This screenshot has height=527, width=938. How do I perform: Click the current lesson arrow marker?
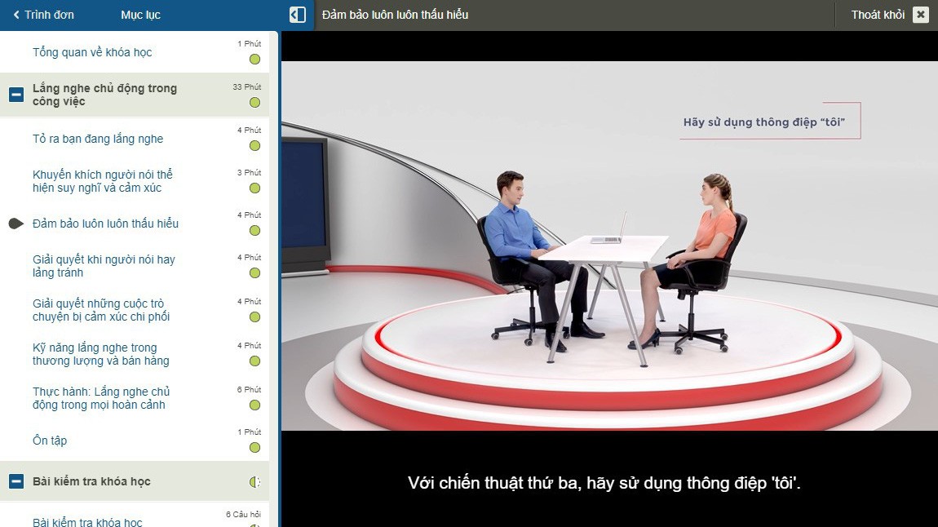[15, 224]
